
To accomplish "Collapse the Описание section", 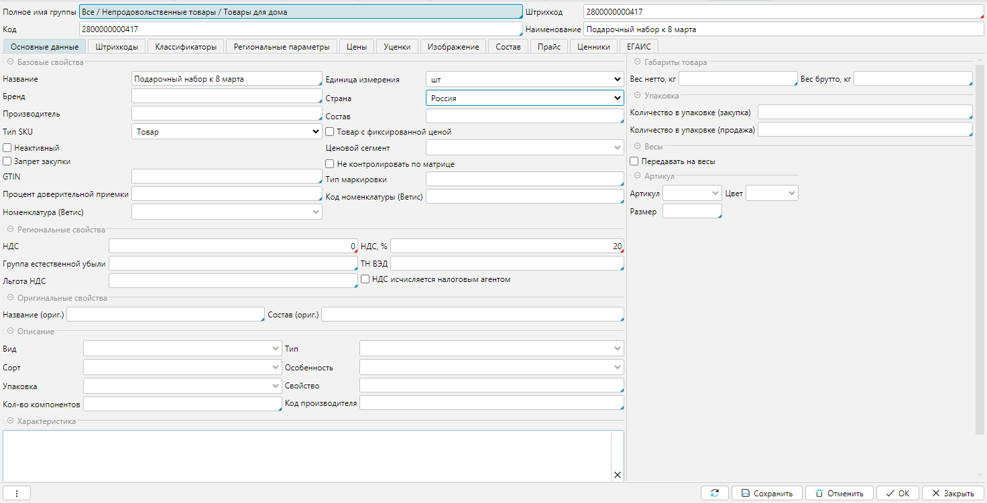I will pyautogui.click(x=10, y=332).
